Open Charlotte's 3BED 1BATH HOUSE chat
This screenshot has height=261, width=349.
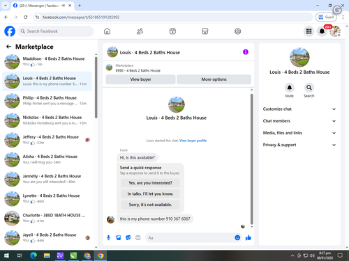point(47,218)
